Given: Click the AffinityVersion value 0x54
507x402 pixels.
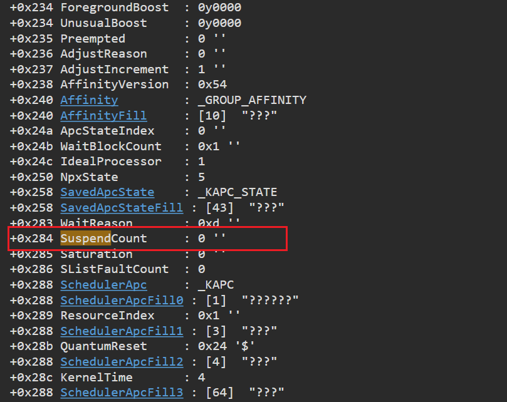Looking at the screenshot, I should coord(212,85).
